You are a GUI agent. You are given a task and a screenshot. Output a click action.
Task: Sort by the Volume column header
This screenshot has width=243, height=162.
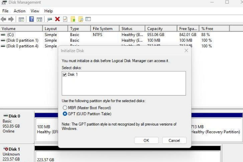pyautogui.click(x=21, y=29)
